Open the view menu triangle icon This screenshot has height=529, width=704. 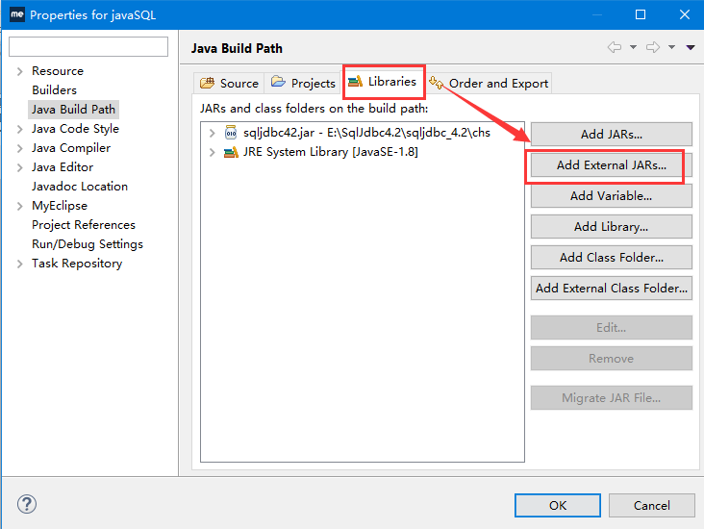pos(691,47)
